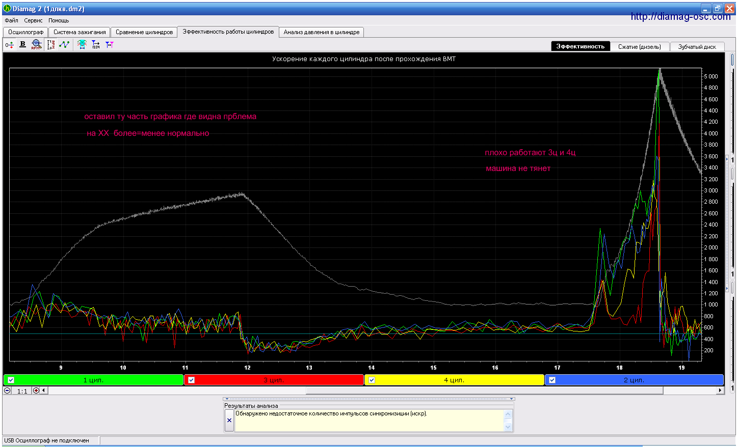Select the Эффективность sub-tab
The width and height of the screenshot is (738, 447).
click(581, 46)
